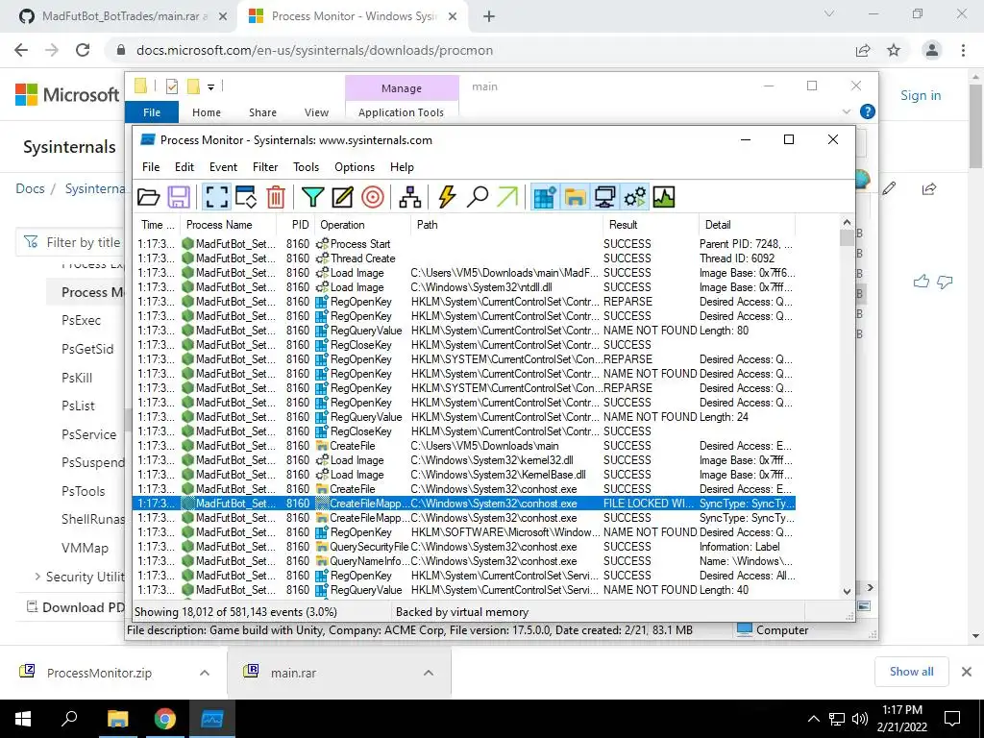The height and width of the screenshot is (738, 984).
Task: Open the main.rar download options arrow
Action: point(429,673)
